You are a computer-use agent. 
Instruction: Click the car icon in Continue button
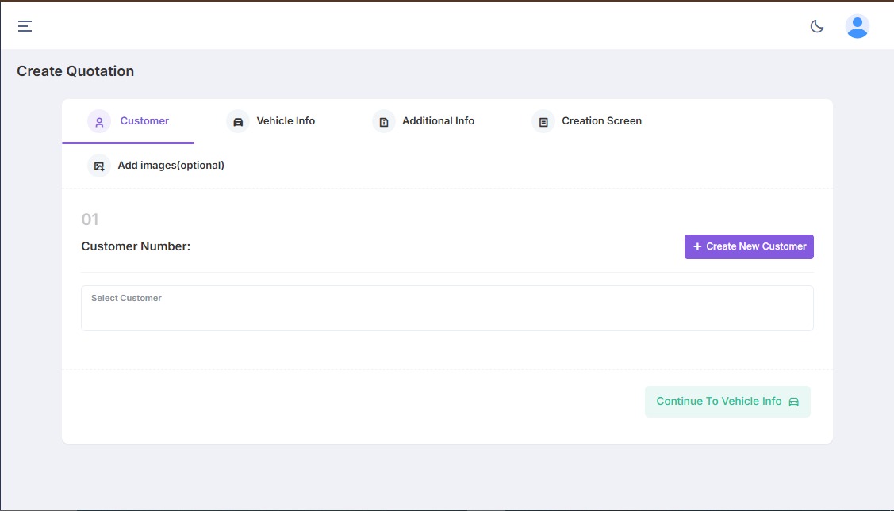pos(794,402)
